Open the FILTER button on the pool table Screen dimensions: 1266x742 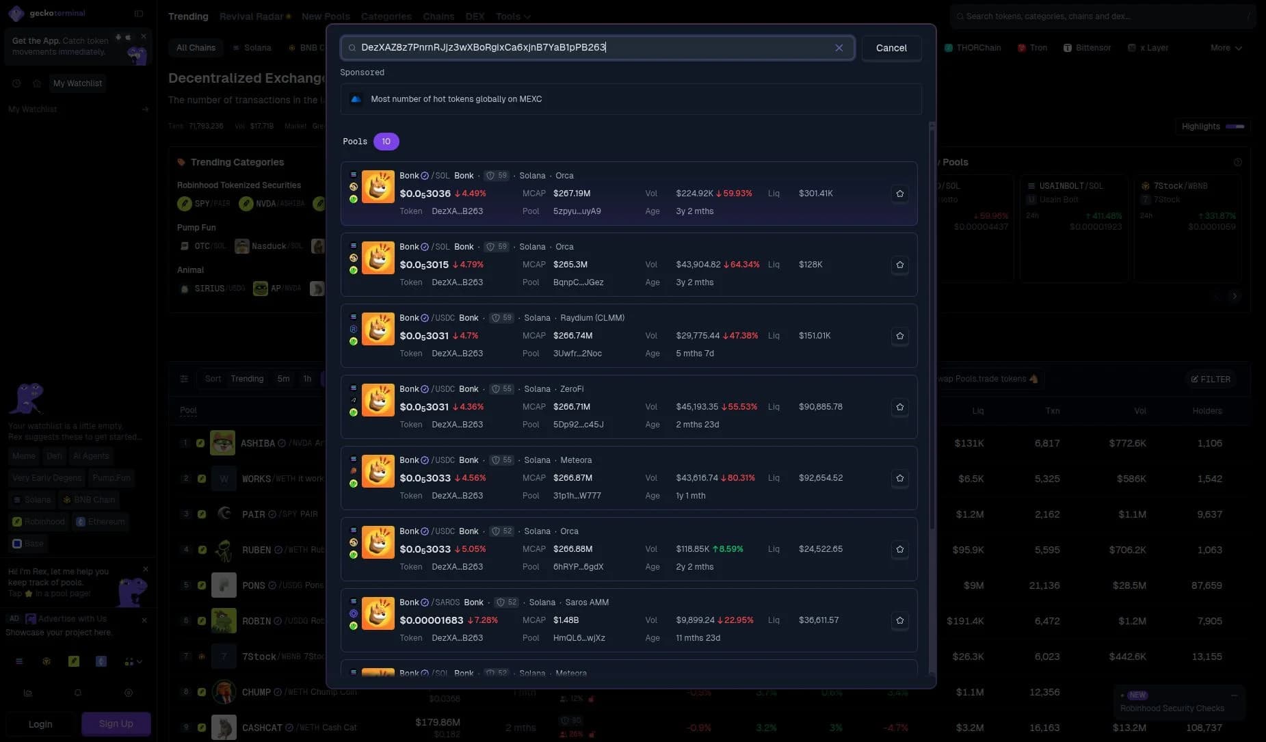[x=1211, y=379]
